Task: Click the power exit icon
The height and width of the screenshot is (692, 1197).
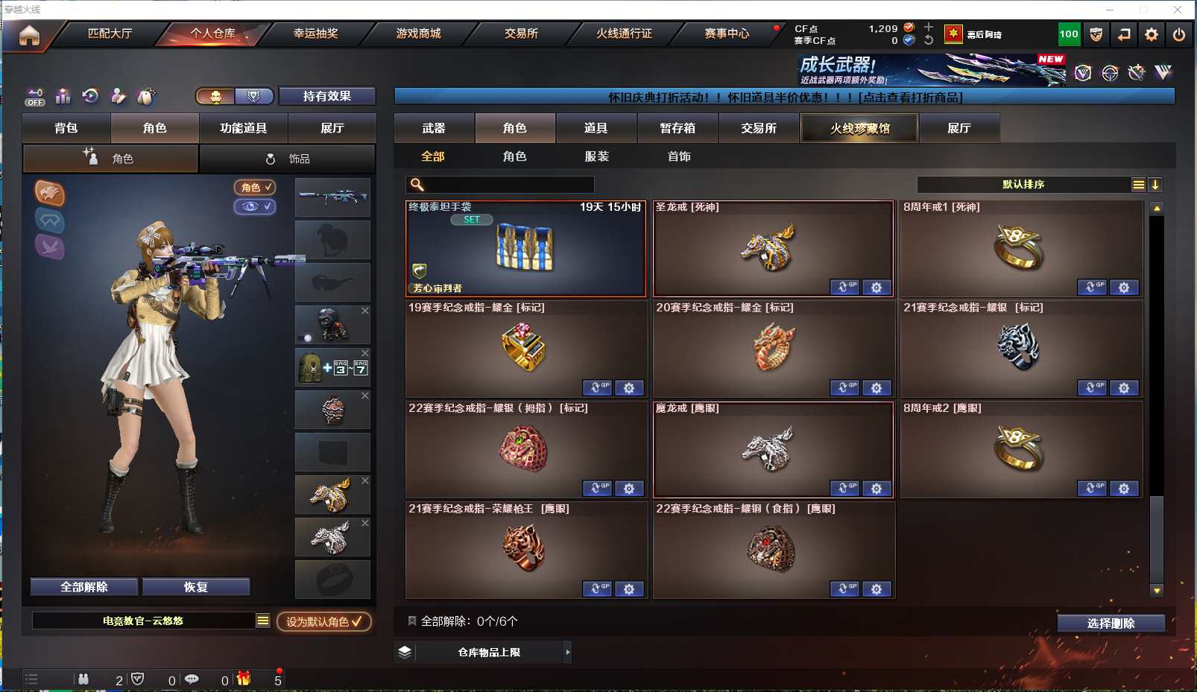Action: [x=1179, y=34]
